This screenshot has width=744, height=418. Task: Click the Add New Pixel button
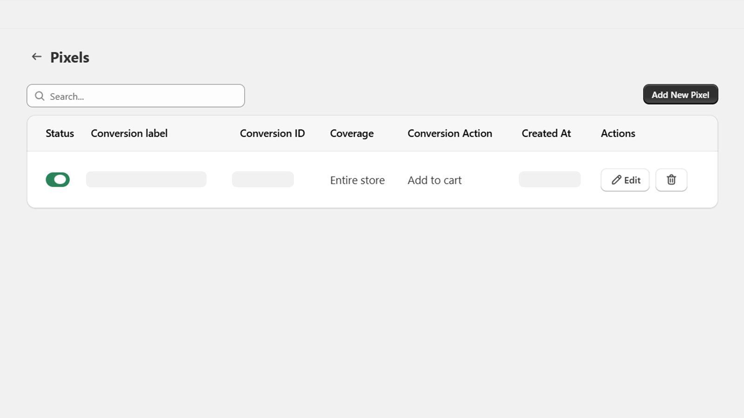[680, 94]
